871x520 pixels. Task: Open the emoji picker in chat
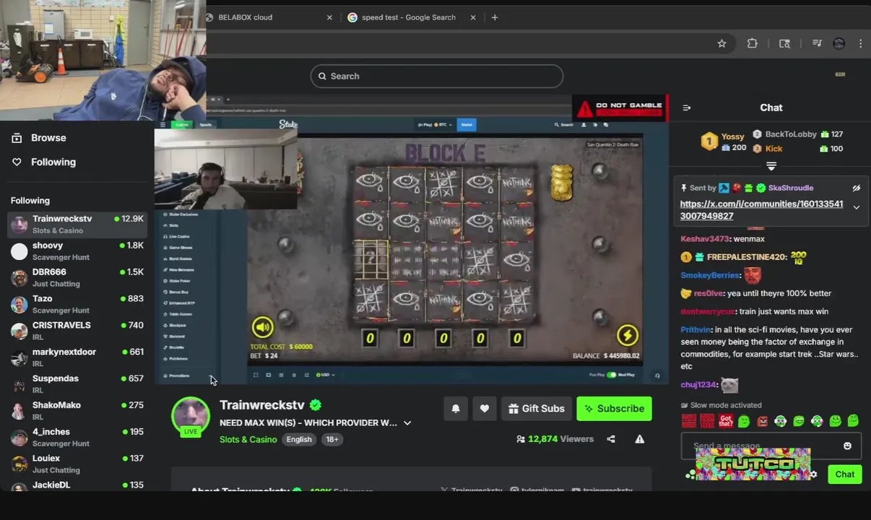point(847,446)
